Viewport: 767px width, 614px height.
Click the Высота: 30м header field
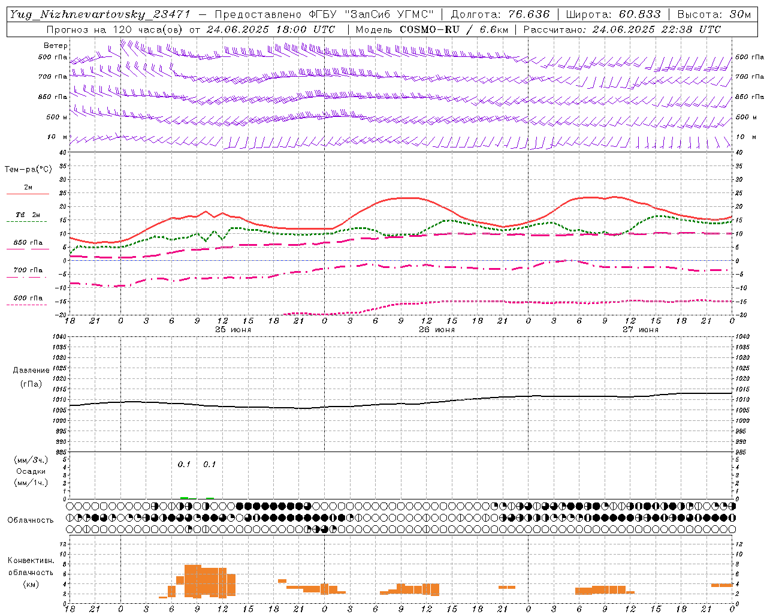[x=714, y=14]
